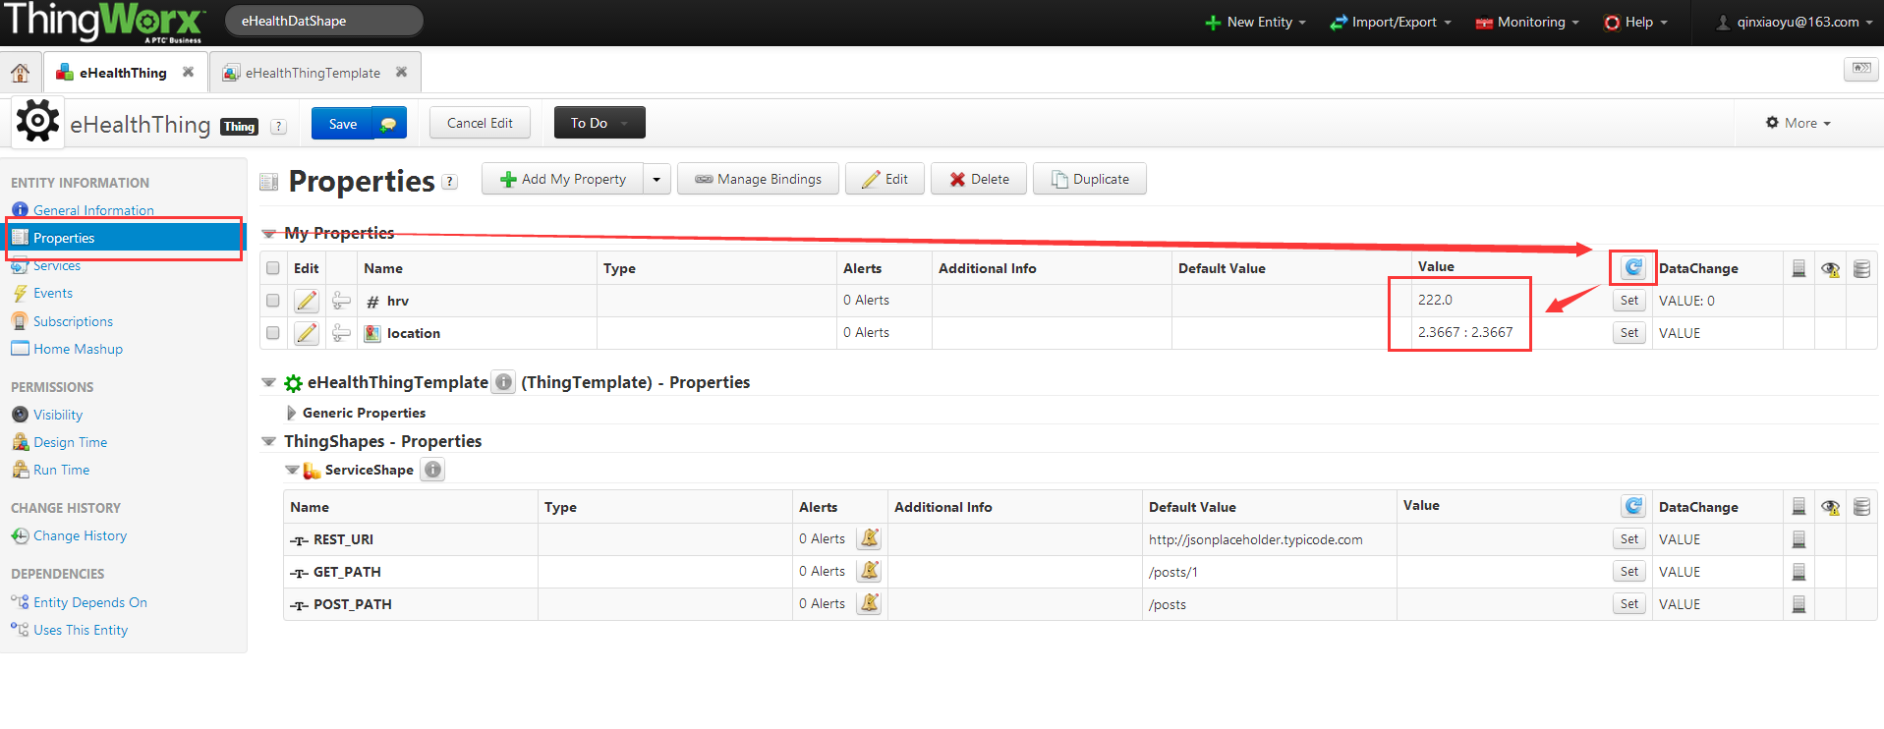Switch to the eHealthThing tab

point(123,73)
